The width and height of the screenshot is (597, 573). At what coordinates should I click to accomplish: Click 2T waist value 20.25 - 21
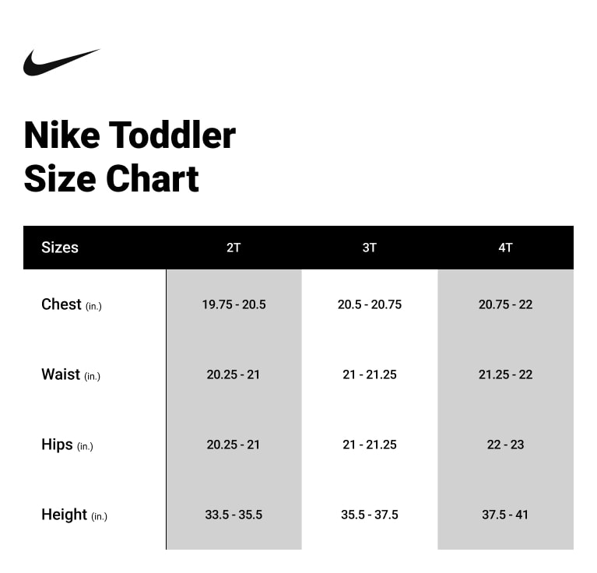(234, 374)
